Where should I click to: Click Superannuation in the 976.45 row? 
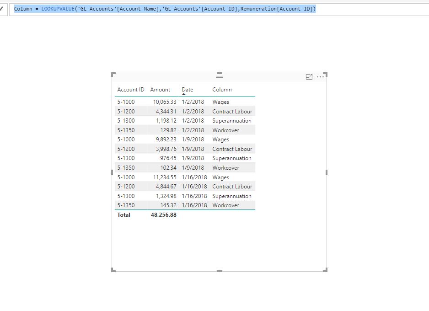coord(232,158)
